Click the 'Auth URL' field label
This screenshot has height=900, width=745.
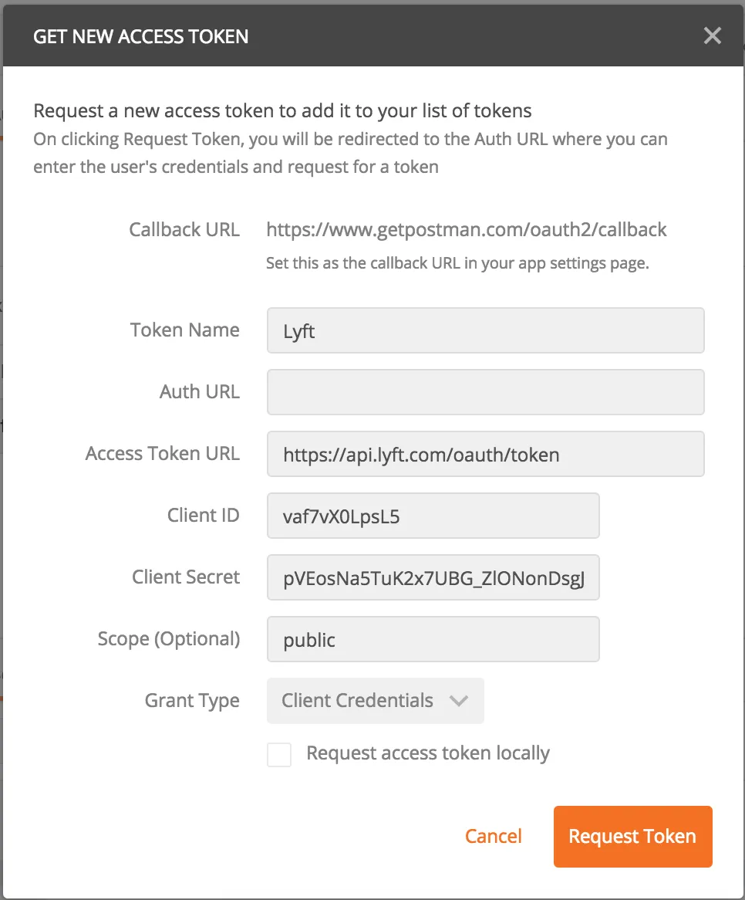pos(200,392)
